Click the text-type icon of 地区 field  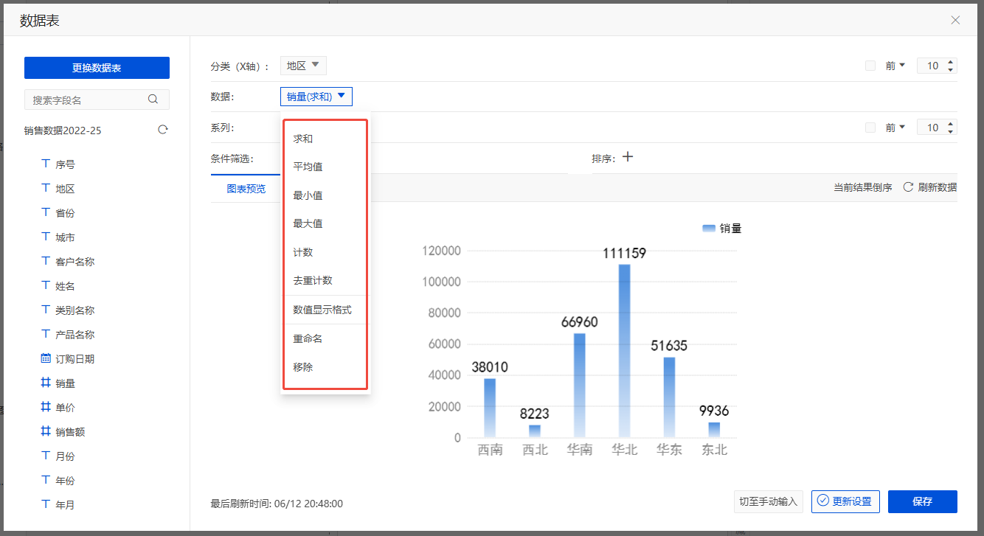46,188
